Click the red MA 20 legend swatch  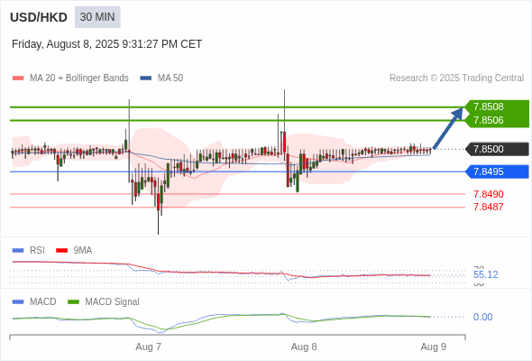pyautogui.click(x=18, y=79)
